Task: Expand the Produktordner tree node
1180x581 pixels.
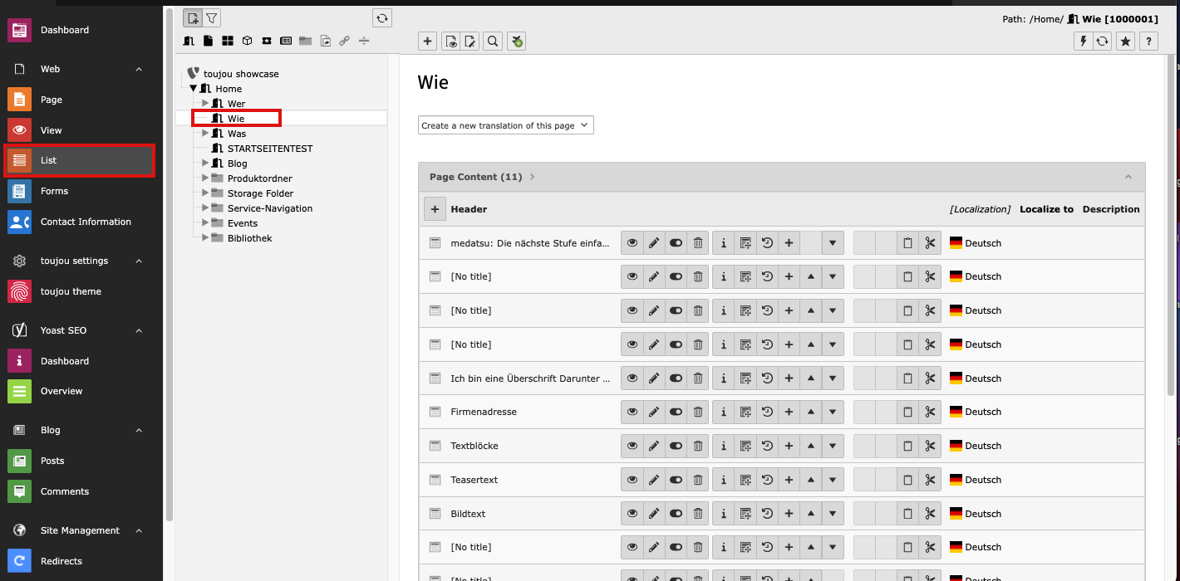Action: point(205,178)
